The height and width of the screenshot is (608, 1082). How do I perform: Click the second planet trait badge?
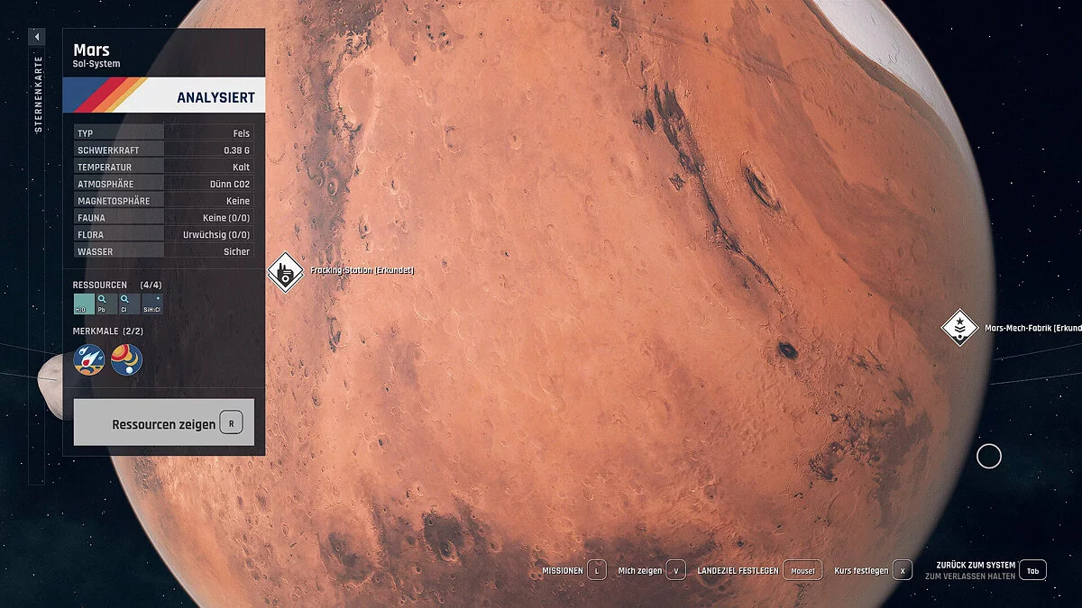coord(126,360)
